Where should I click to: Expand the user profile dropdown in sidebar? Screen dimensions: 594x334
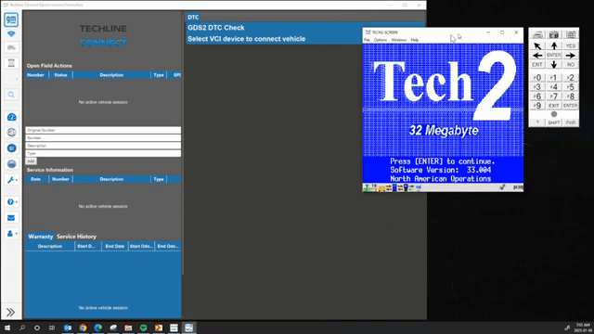pos(12,234)
